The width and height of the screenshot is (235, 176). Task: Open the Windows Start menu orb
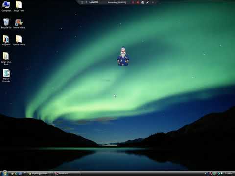(5, 173)
